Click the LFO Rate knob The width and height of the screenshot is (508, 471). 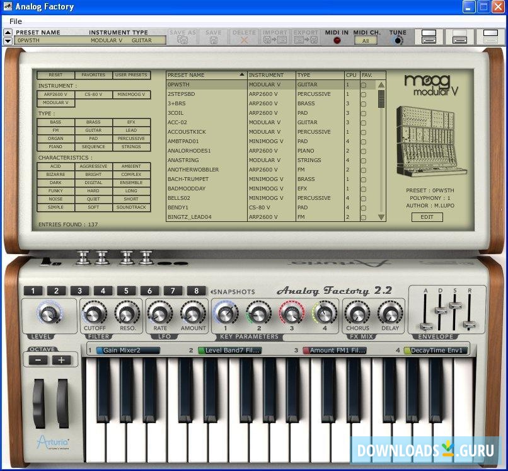point(160,312)
